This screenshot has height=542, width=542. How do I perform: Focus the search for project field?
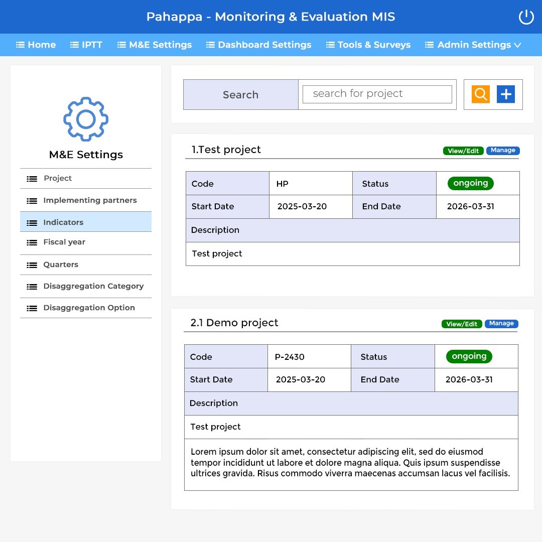coord(377,94)
